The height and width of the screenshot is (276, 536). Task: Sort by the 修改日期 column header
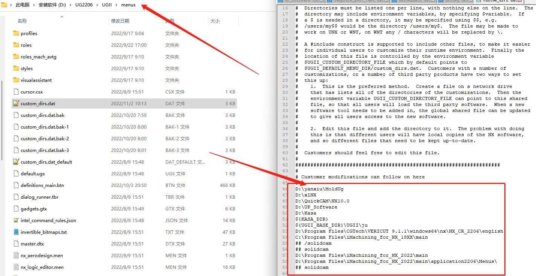point(120,21)
